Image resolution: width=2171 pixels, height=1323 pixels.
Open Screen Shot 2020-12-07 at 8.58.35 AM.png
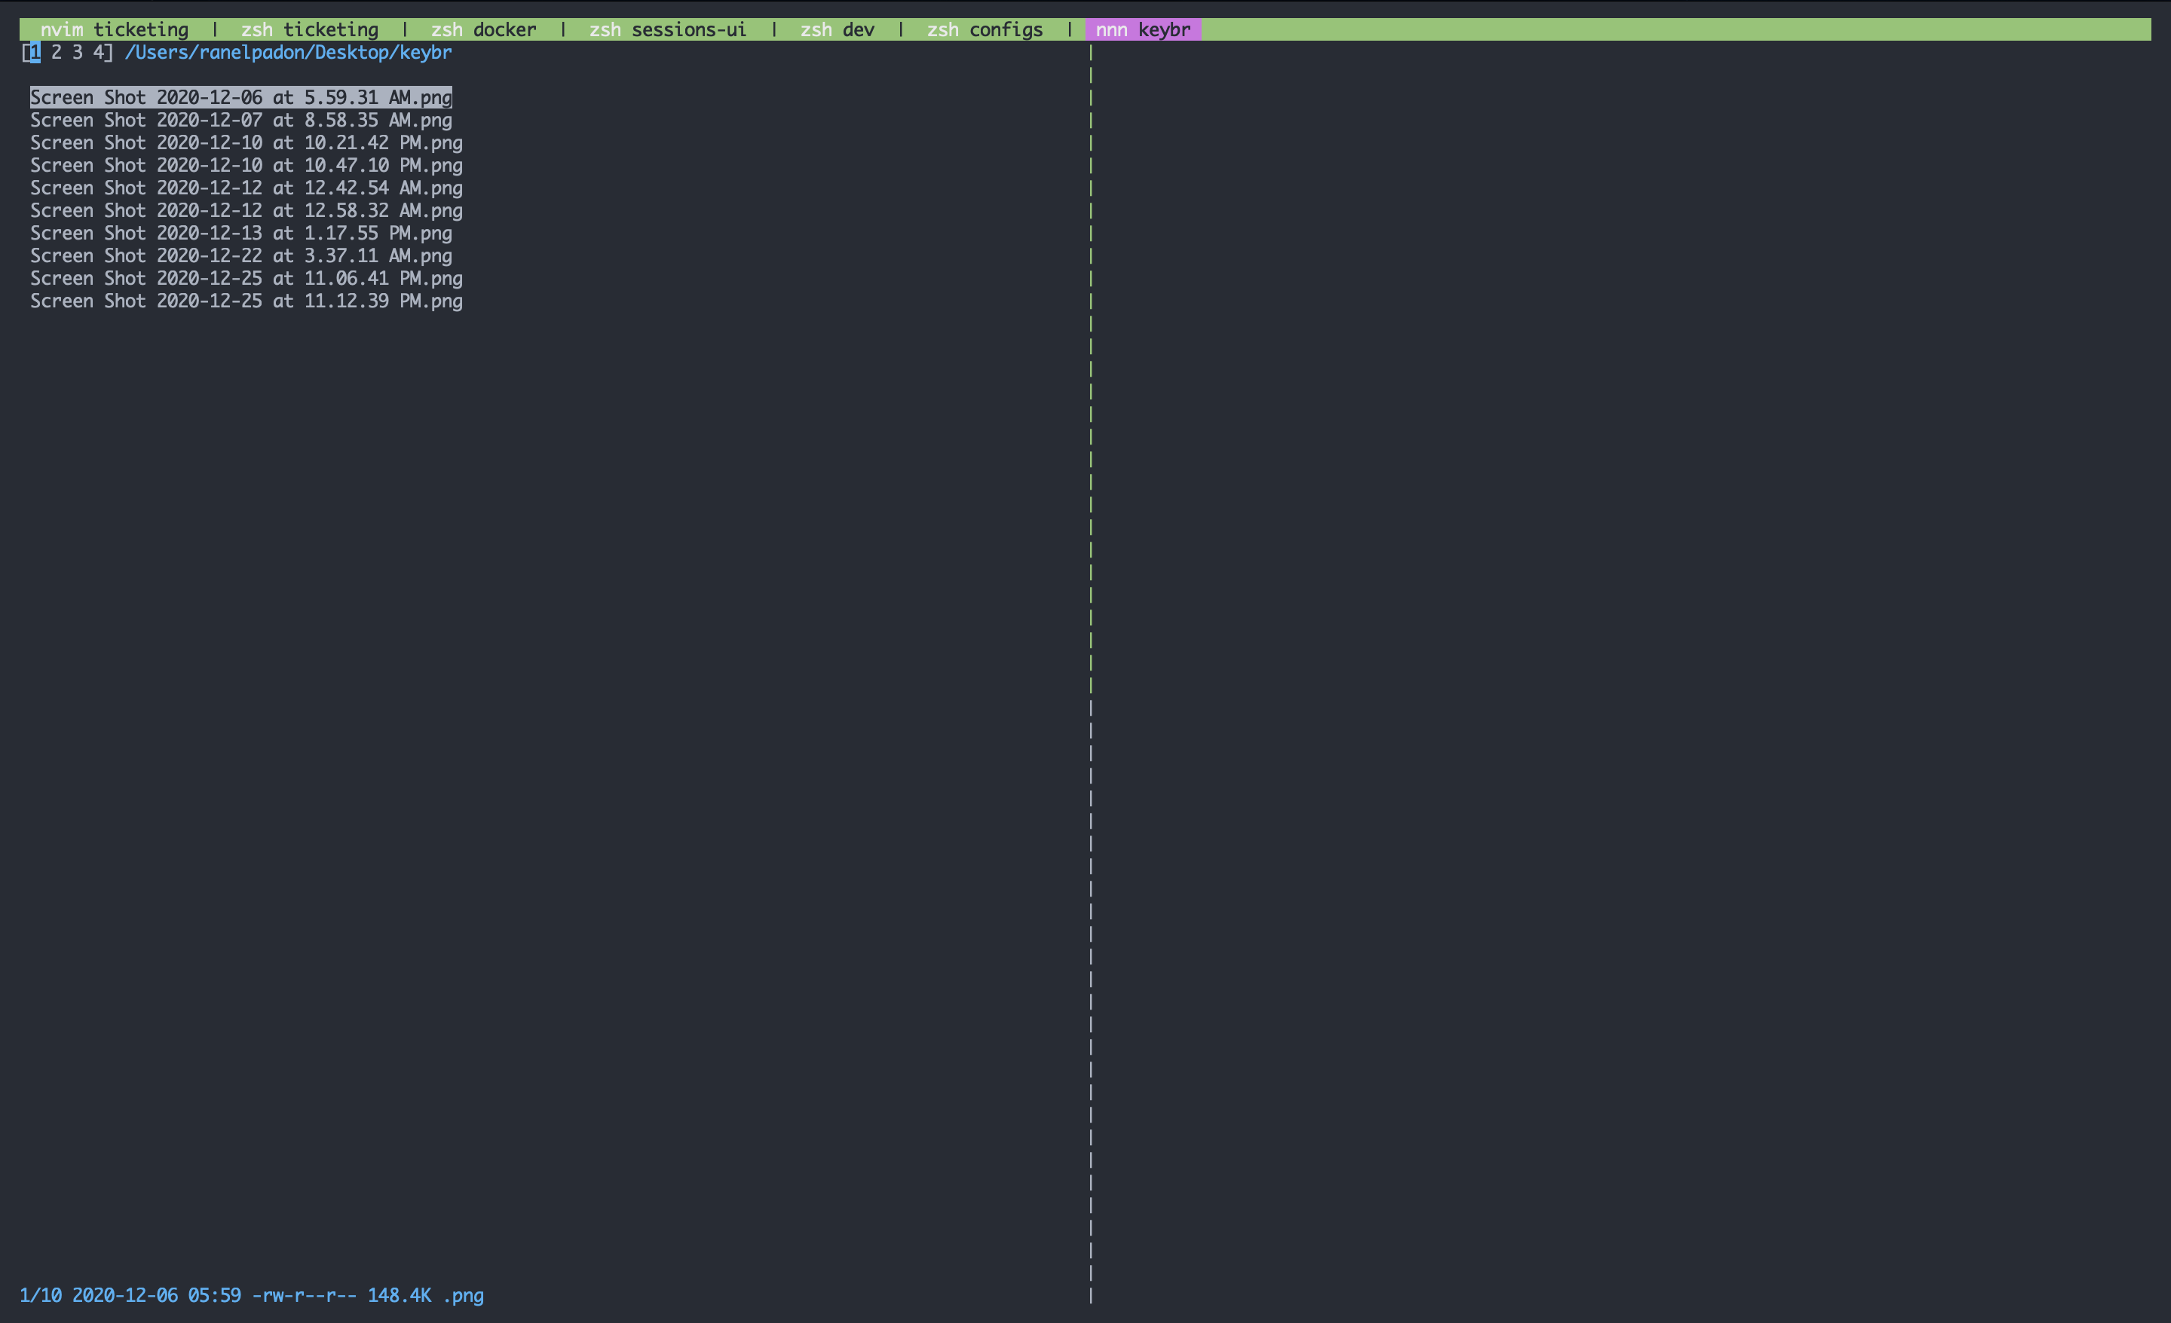click(x=241, y=120)
